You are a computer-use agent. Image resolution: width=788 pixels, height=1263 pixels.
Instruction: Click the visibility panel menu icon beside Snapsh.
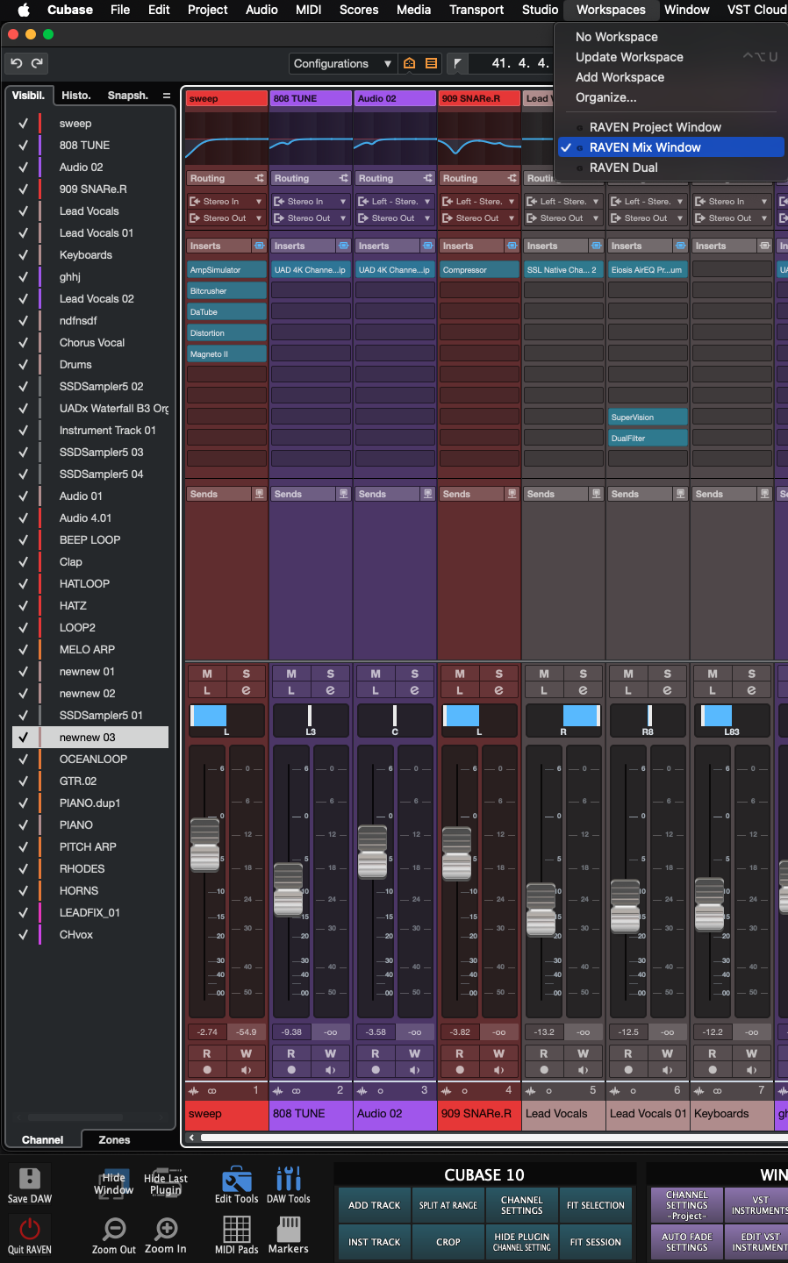tap(167, 96)
